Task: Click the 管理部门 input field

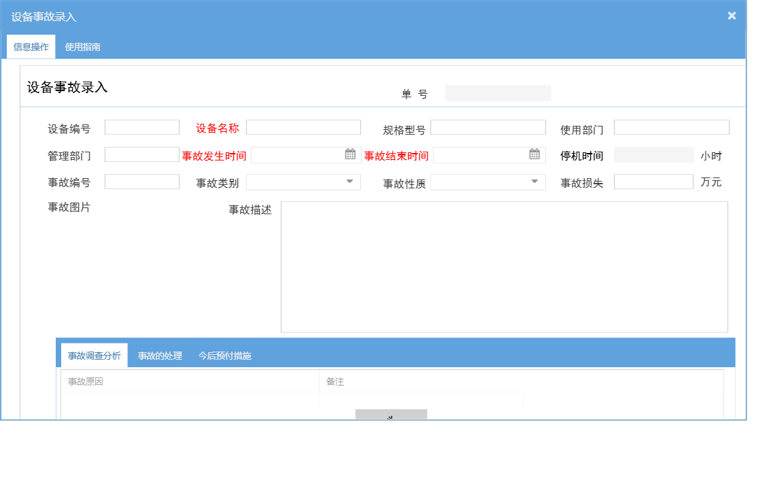Action: pyautogui.click(x=141, y=154)
